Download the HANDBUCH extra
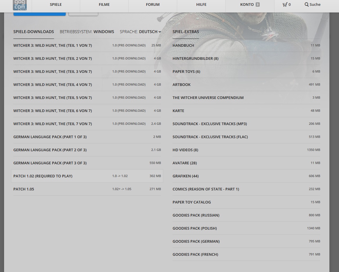Image resolution: width=339 pixels, height=272 pixels. 246,45
